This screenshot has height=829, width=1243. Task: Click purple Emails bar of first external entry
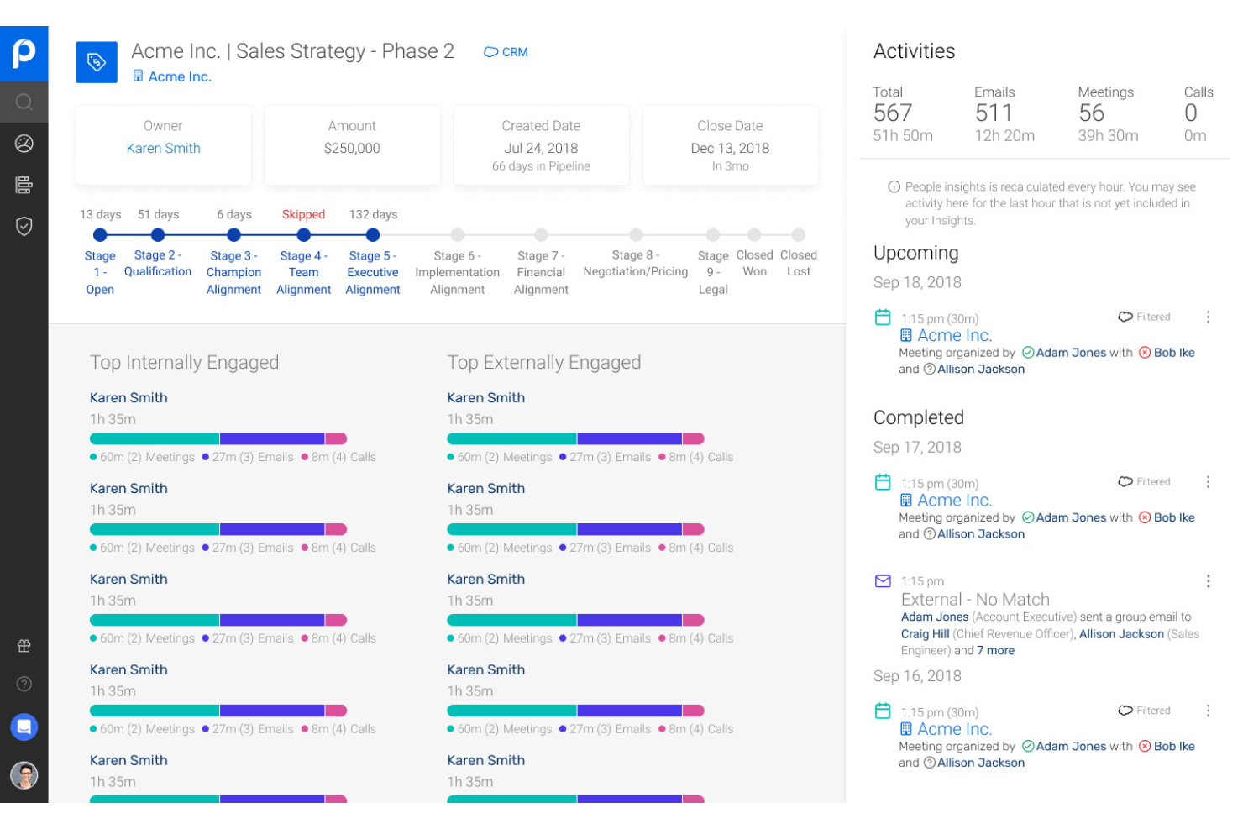click(x=629, y=438)
